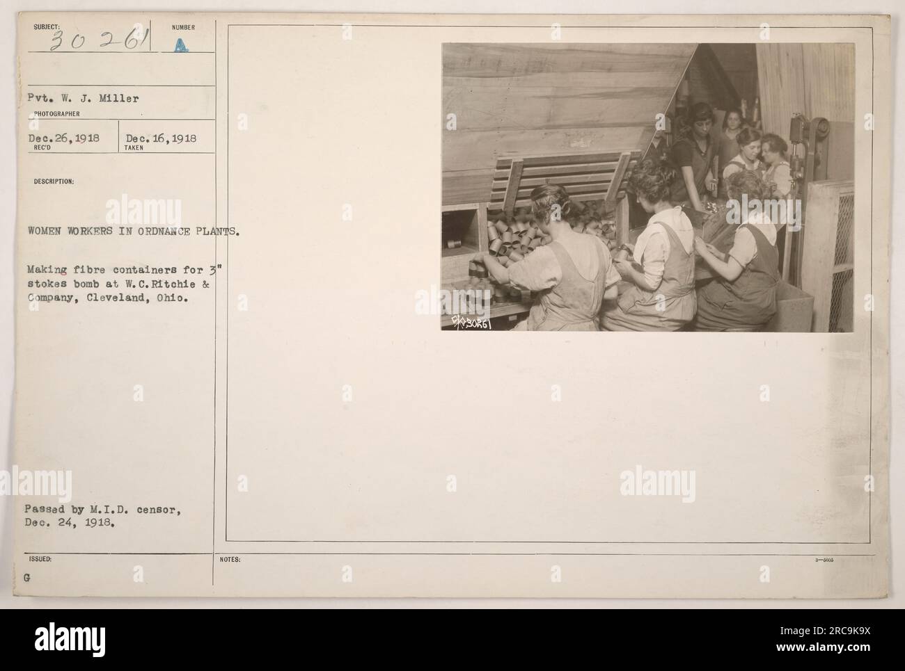Click the 'DESCRIPTION:' label
Screen dimensions: 905x671
tap(55, 181)
